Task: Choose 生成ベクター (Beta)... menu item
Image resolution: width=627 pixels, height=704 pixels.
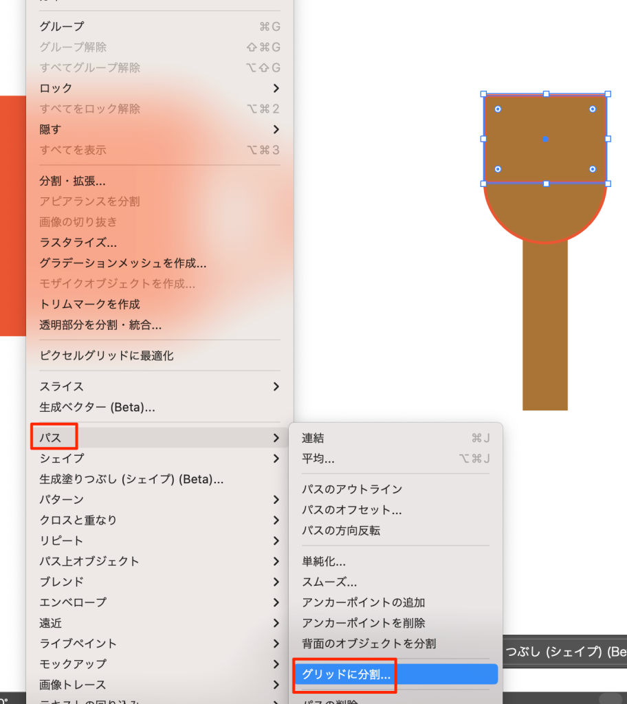Action: coord(97,407)
